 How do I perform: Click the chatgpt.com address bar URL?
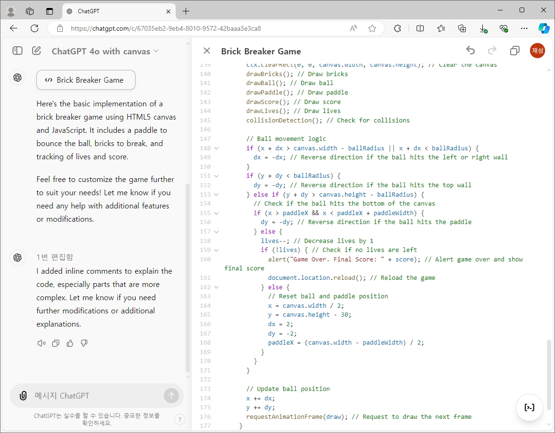coord(166,28)
